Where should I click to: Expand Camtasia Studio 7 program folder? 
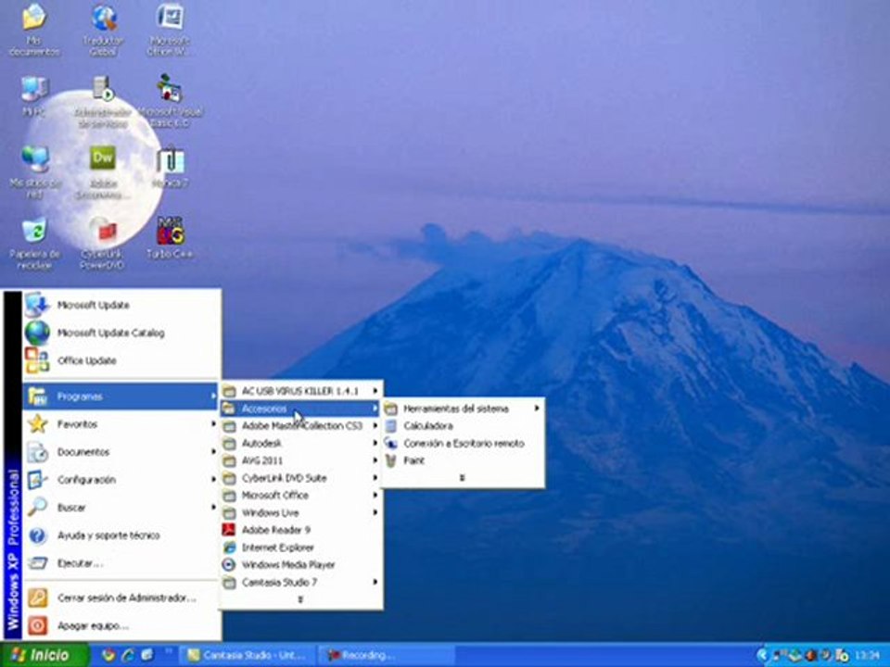click(x=300, y=583)
